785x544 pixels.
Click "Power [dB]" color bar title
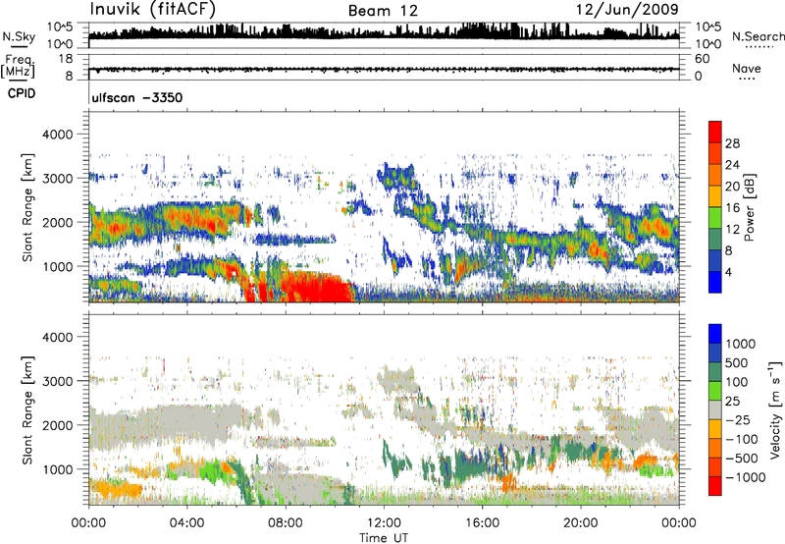pyautogui.click(x=749, y=207)
